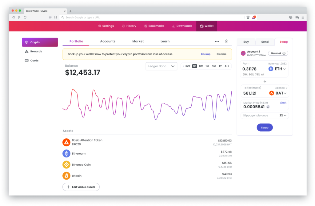Open the sidebar reading list icon
The height and width of the screenshot is (206, 315).
pos(297,17)
